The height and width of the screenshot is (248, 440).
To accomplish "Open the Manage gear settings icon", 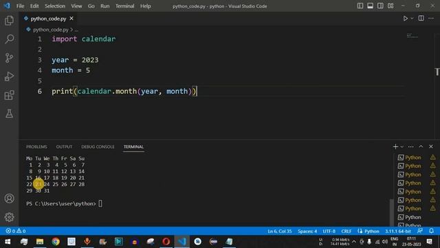I will point(9,217).
